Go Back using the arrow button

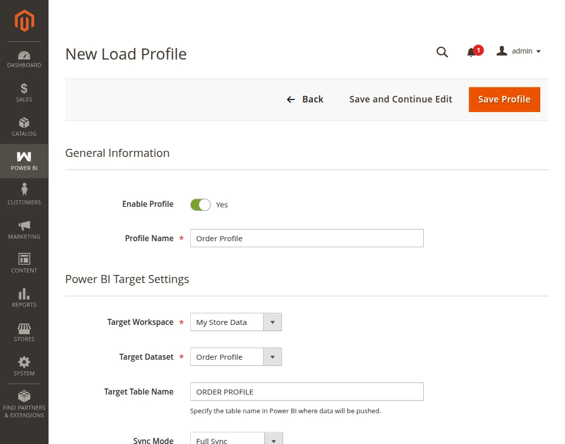pos(305,99)
